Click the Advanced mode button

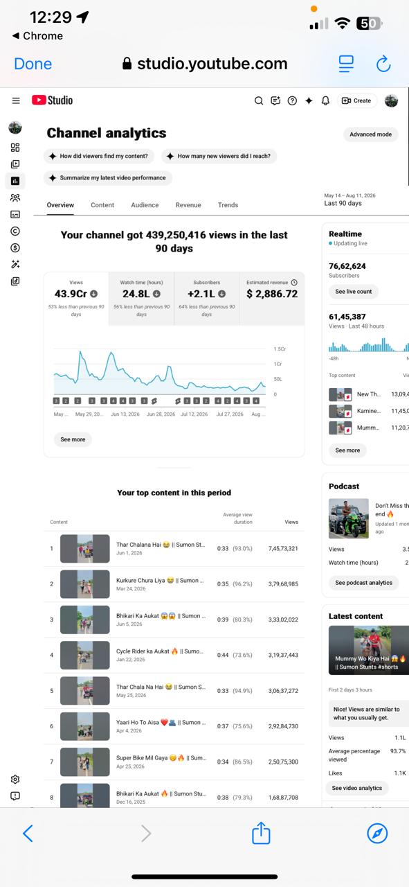(370, 134)
